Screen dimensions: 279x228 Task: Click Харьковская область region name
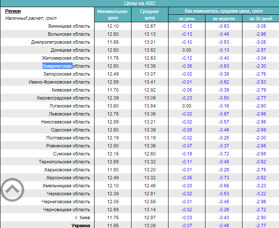point(67,170)
